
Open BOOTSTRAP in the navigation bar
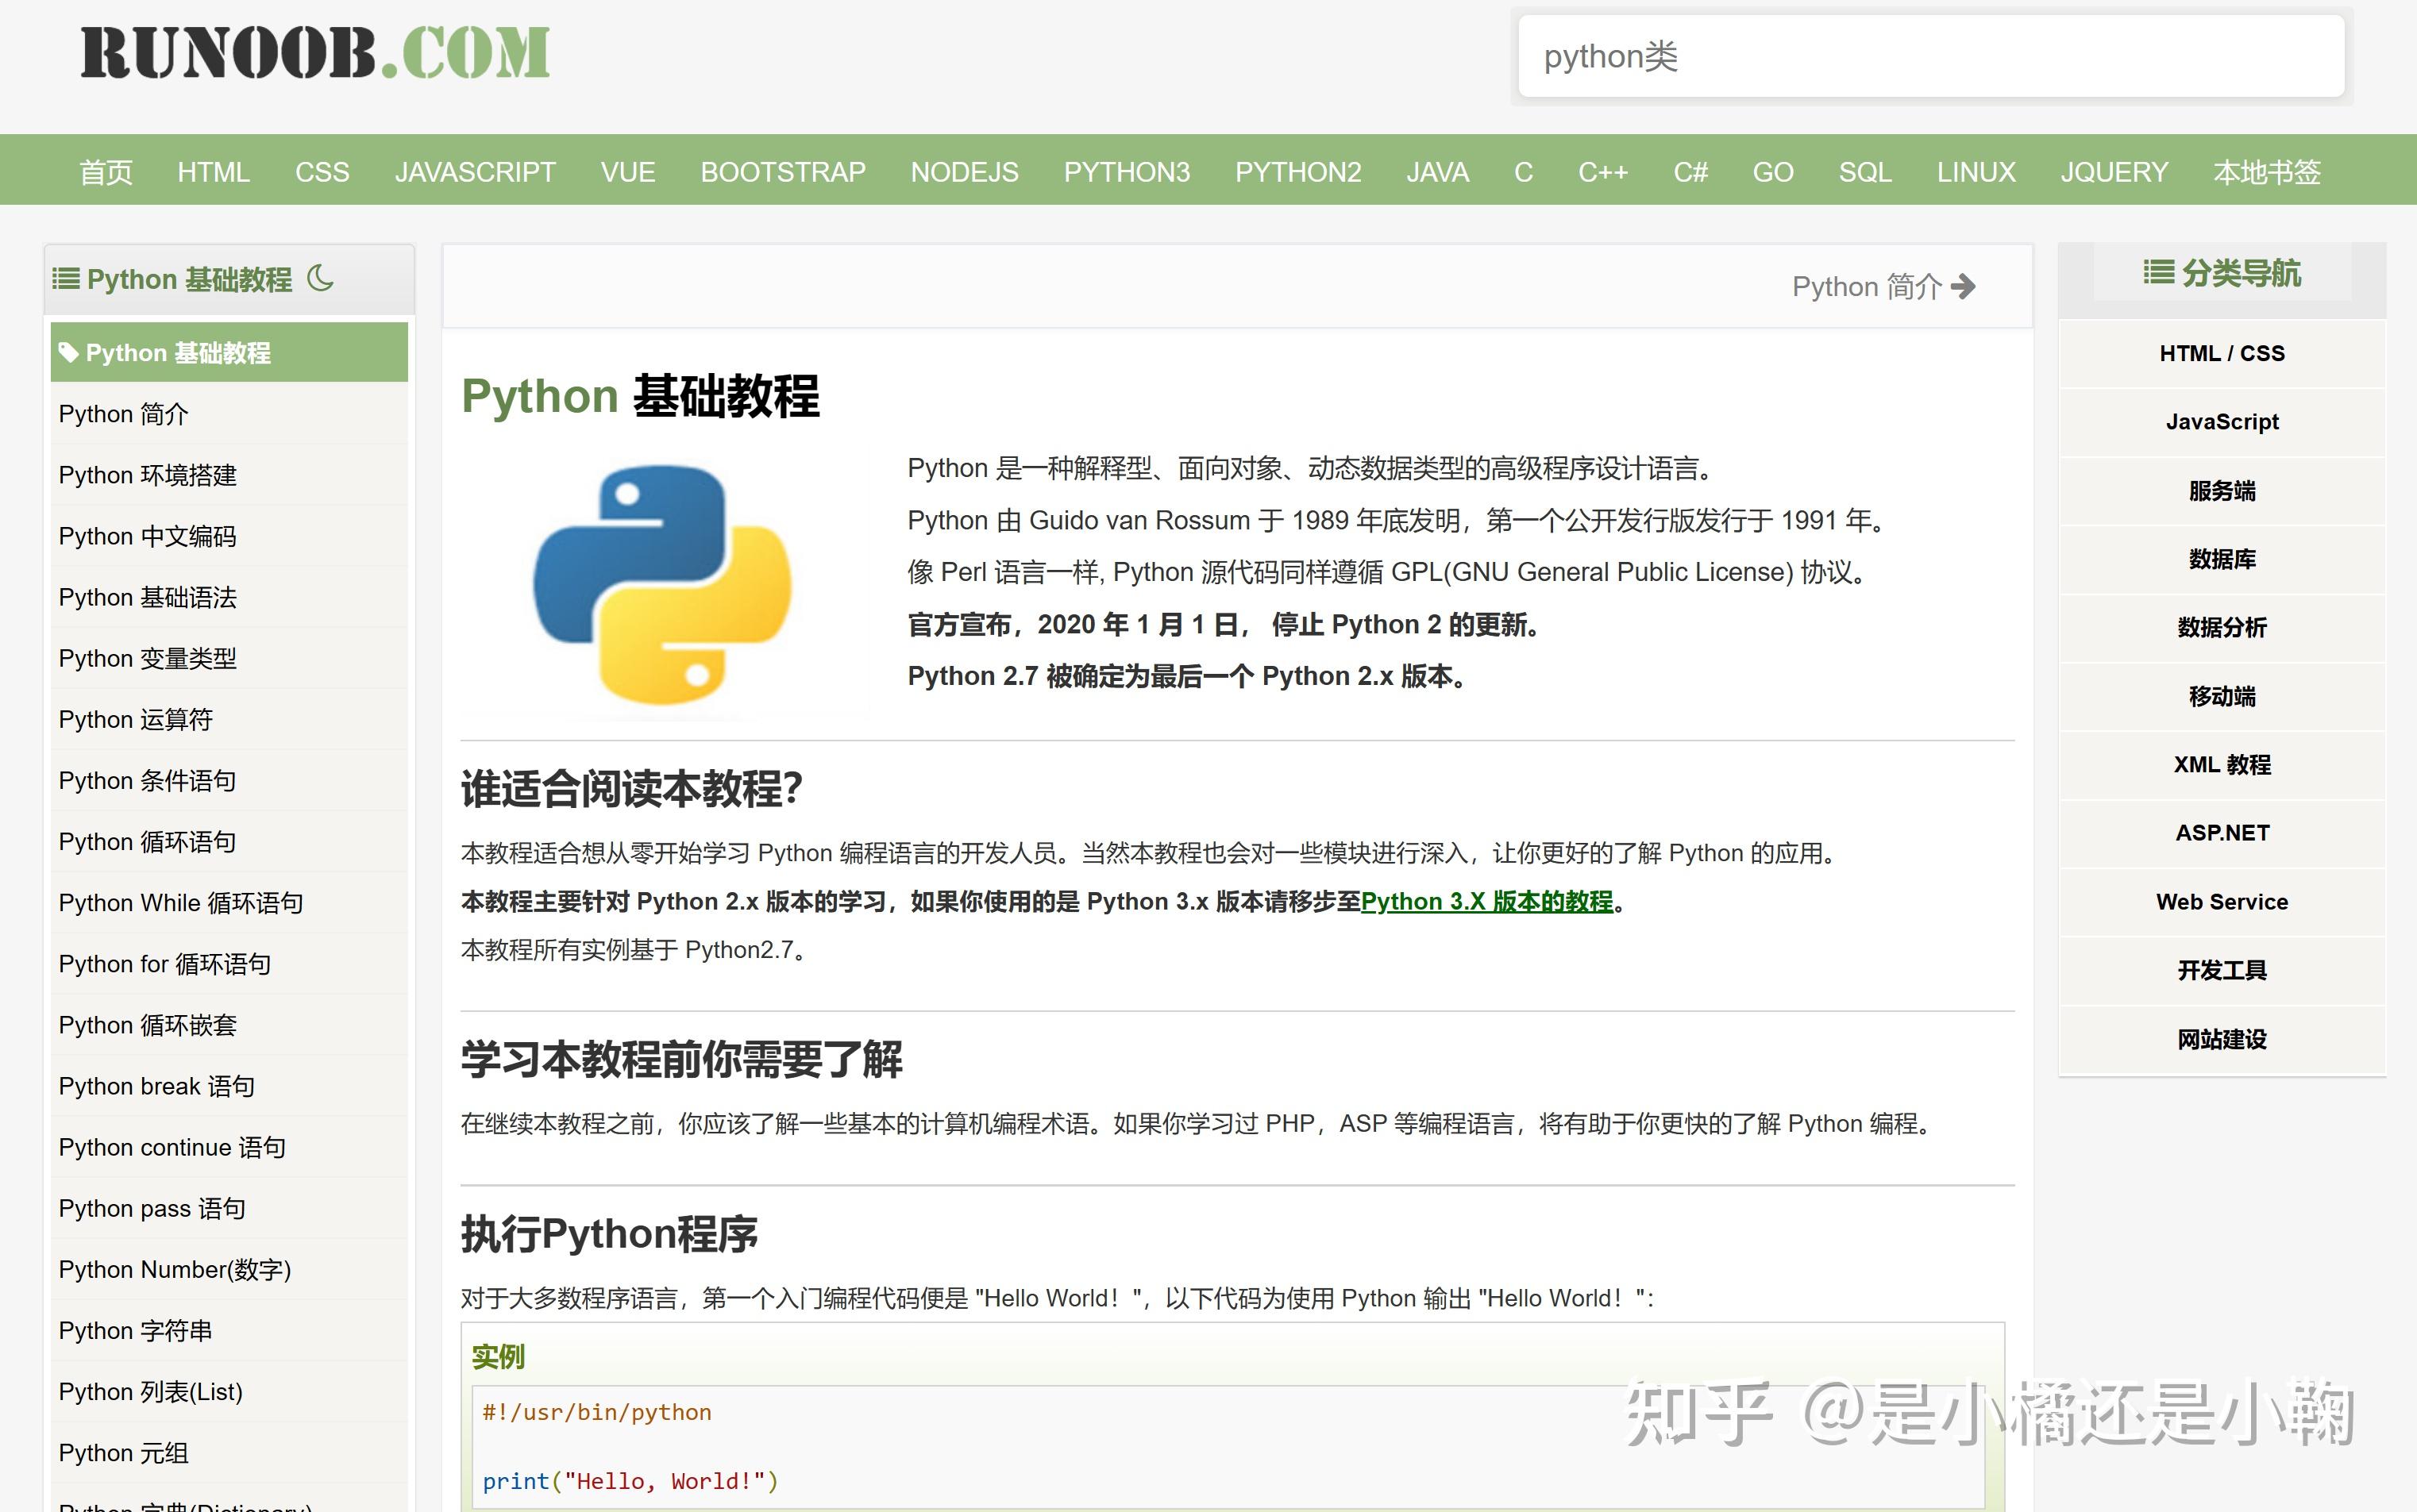click(784, 172)
